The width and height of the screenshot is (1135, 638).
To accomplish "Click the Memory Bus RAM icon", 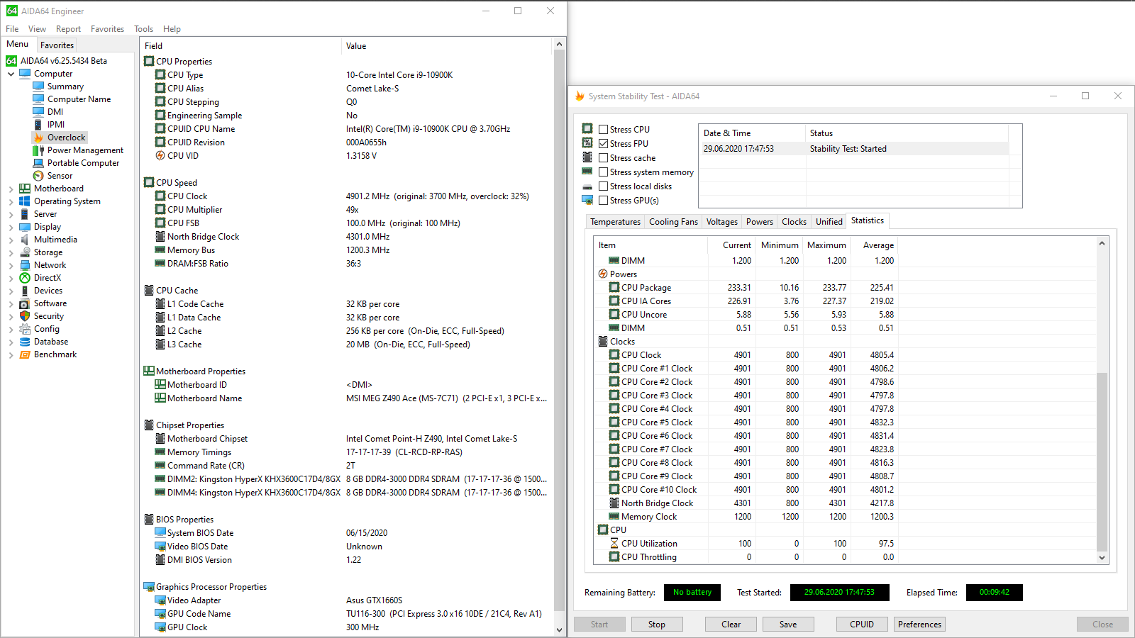I will pyautogui.click(x=160, y=250).
